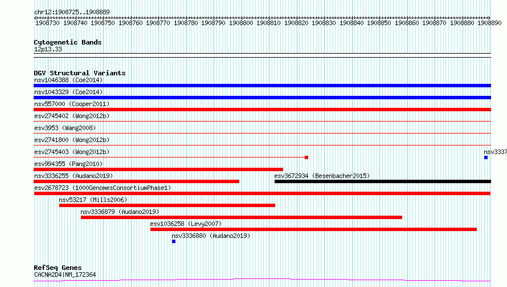Select the esv2678723 (1000GenomesConsortiumPhase1) bar

(x=262, y=193)
